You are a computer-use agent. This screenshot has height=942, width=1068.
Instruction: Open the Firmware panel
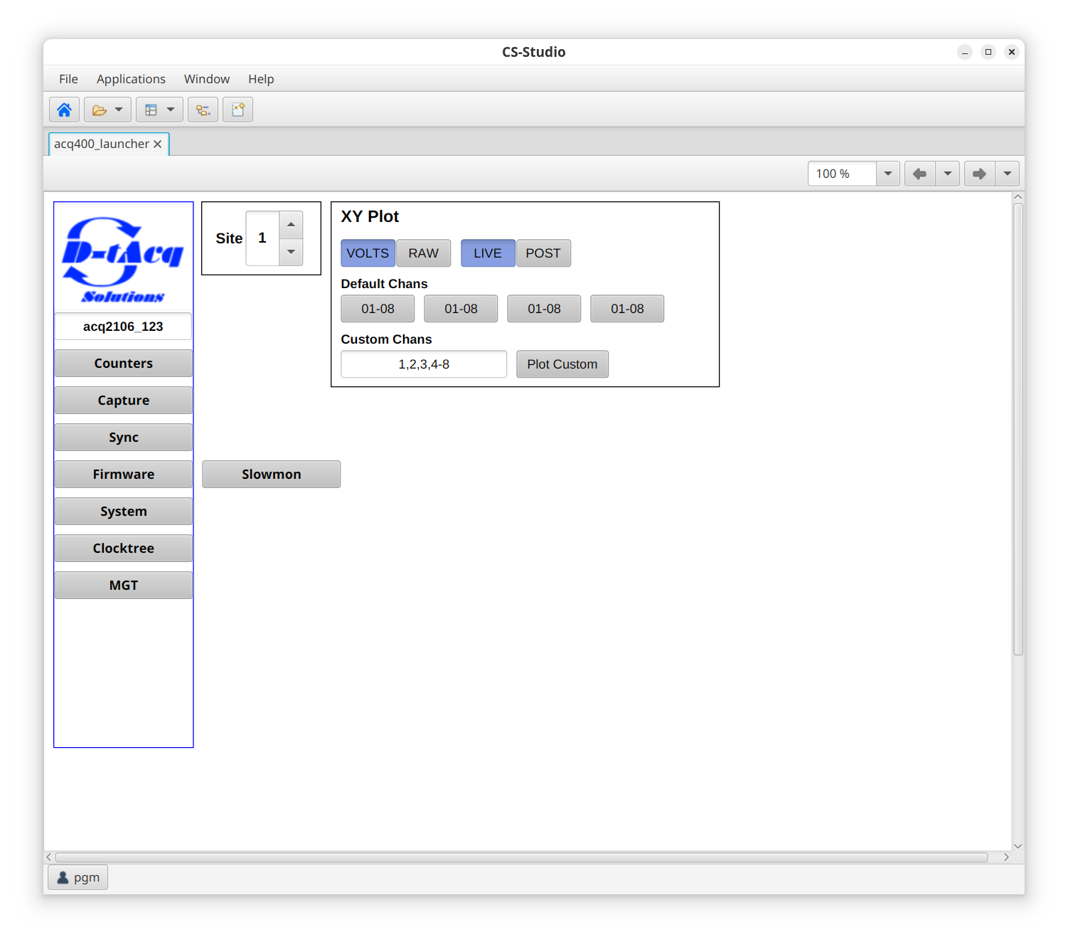(x=124, y=475)
